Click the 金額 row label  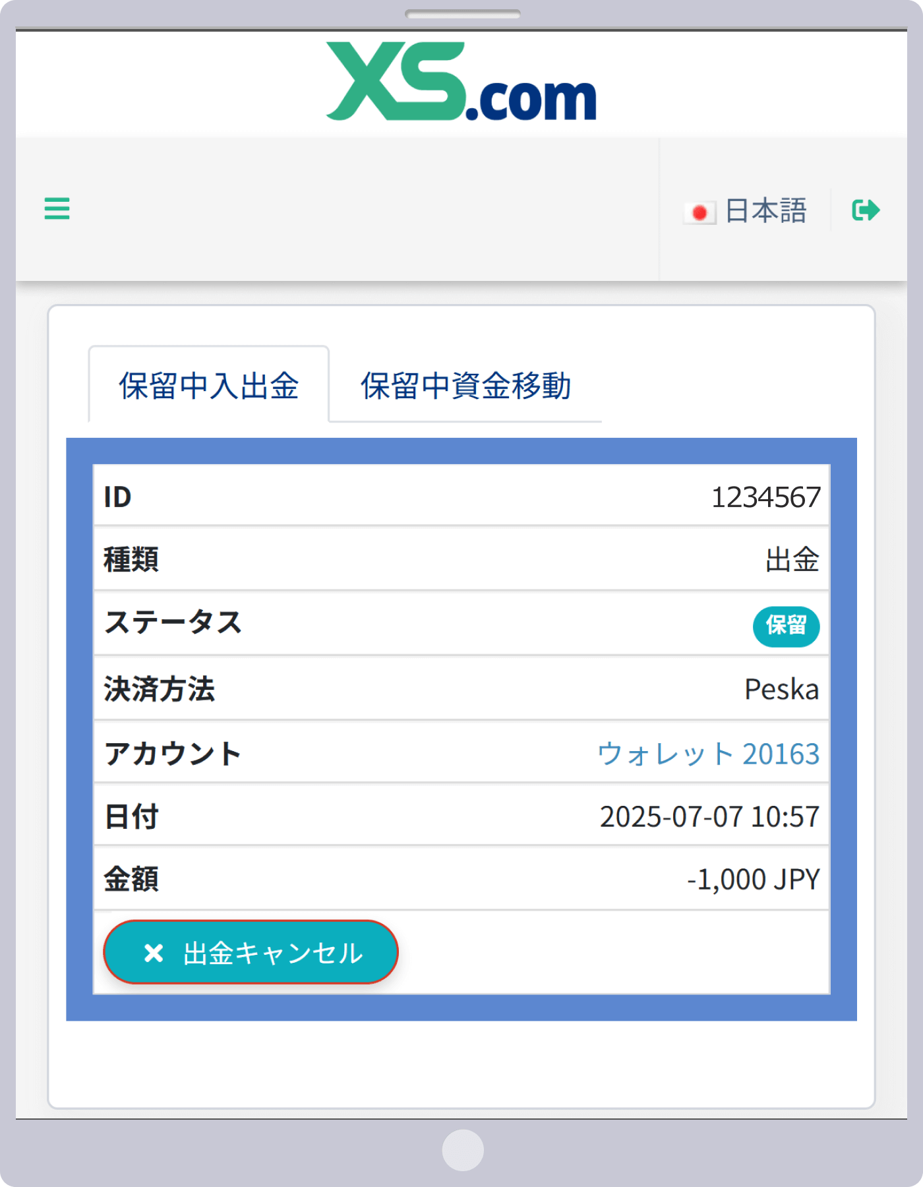click(131, 879)
